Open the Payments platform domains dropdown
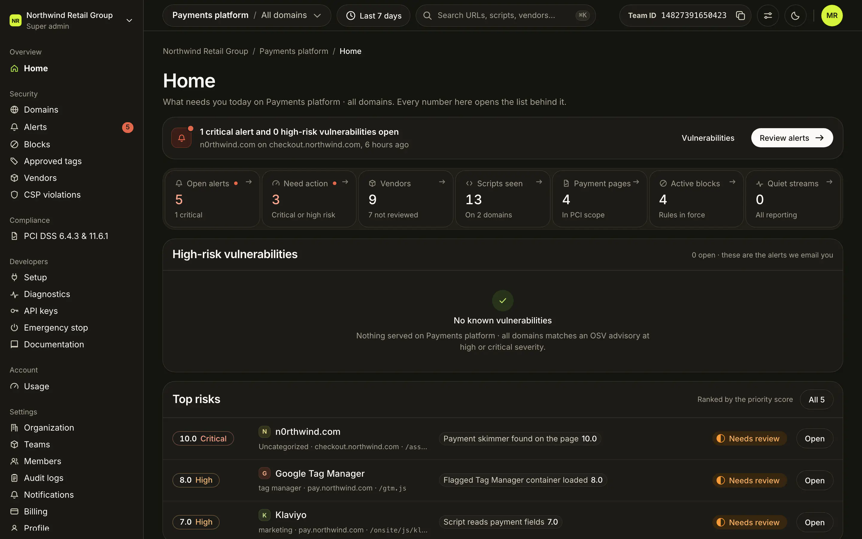This screenshot has height=539, width=862. tap(247, 15)
